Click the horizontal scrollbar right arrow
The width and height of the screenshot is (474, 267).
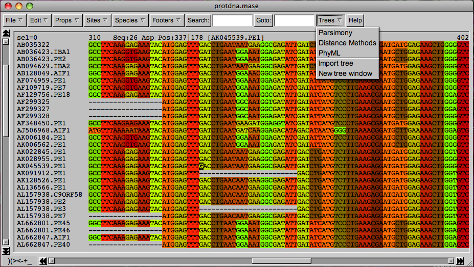(x=451, y=261)
